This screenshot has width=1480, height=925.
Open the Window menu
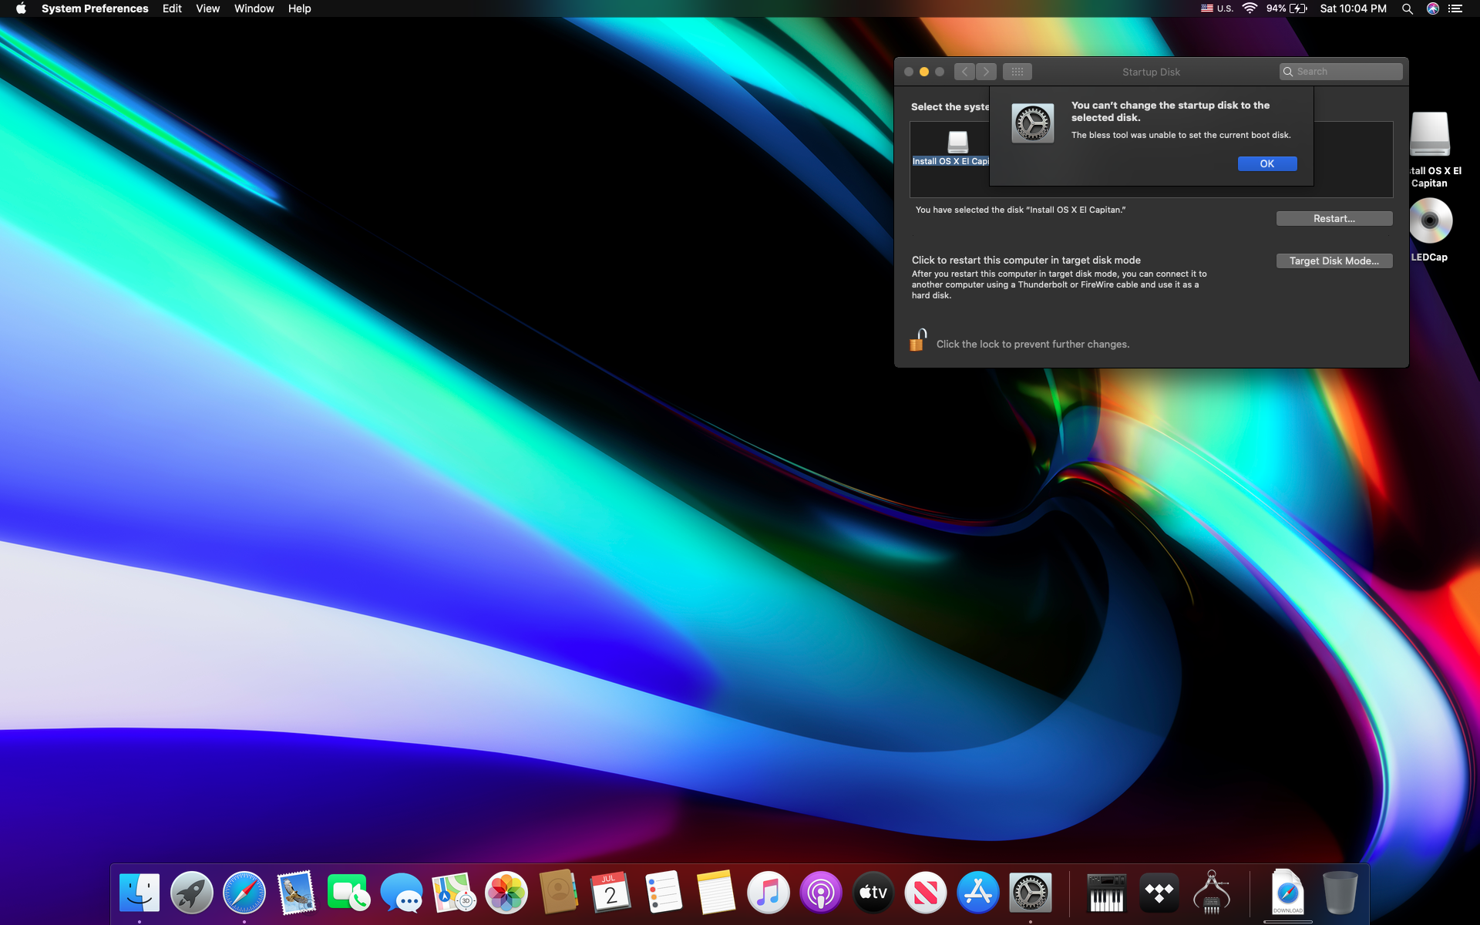tap(254, 8)
